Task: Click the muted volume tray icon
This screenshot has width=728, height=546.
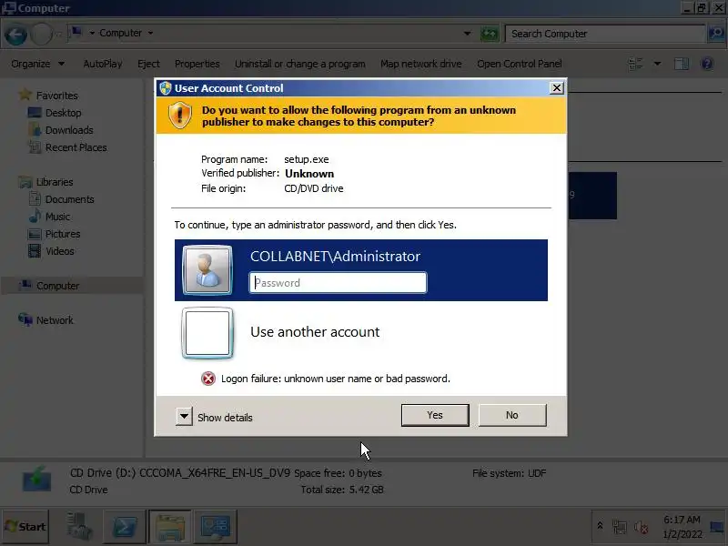Action: pos(642,527)
